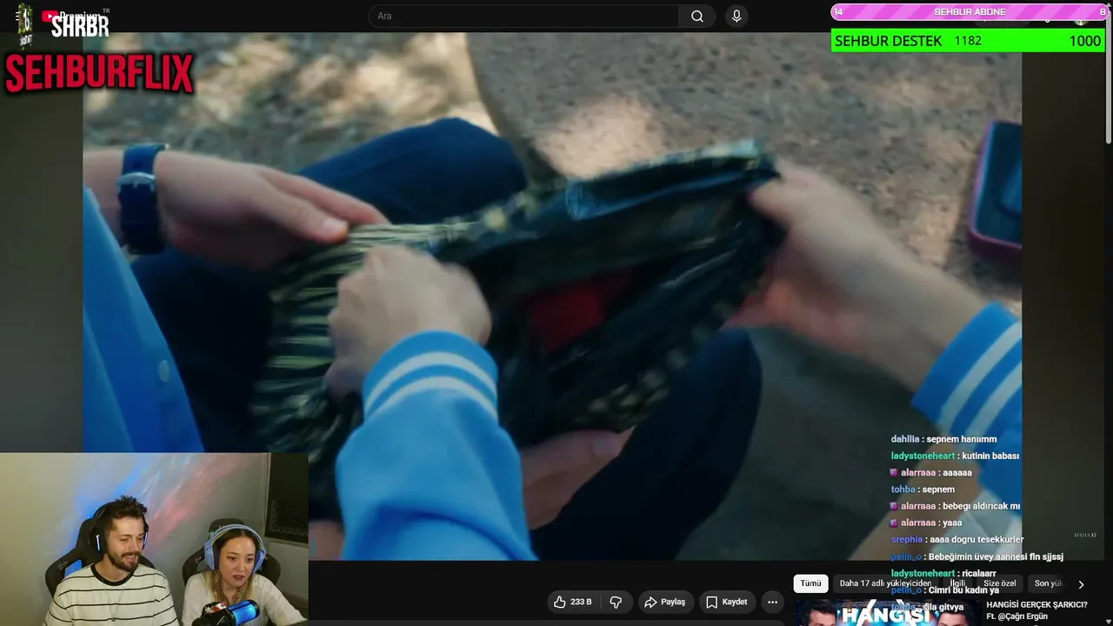
Task: Click the magnifier search button
Action: 697,17
